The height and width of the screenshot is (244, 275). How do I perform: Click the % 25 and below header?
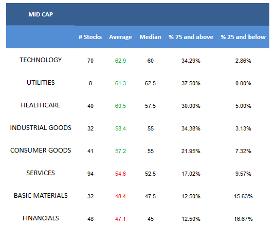(x=243, y=37)
